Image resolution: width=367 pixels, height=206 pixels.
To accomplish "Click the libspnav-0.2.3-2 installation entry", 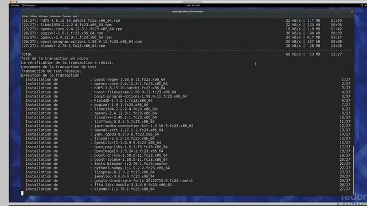I will pos(124,172).
